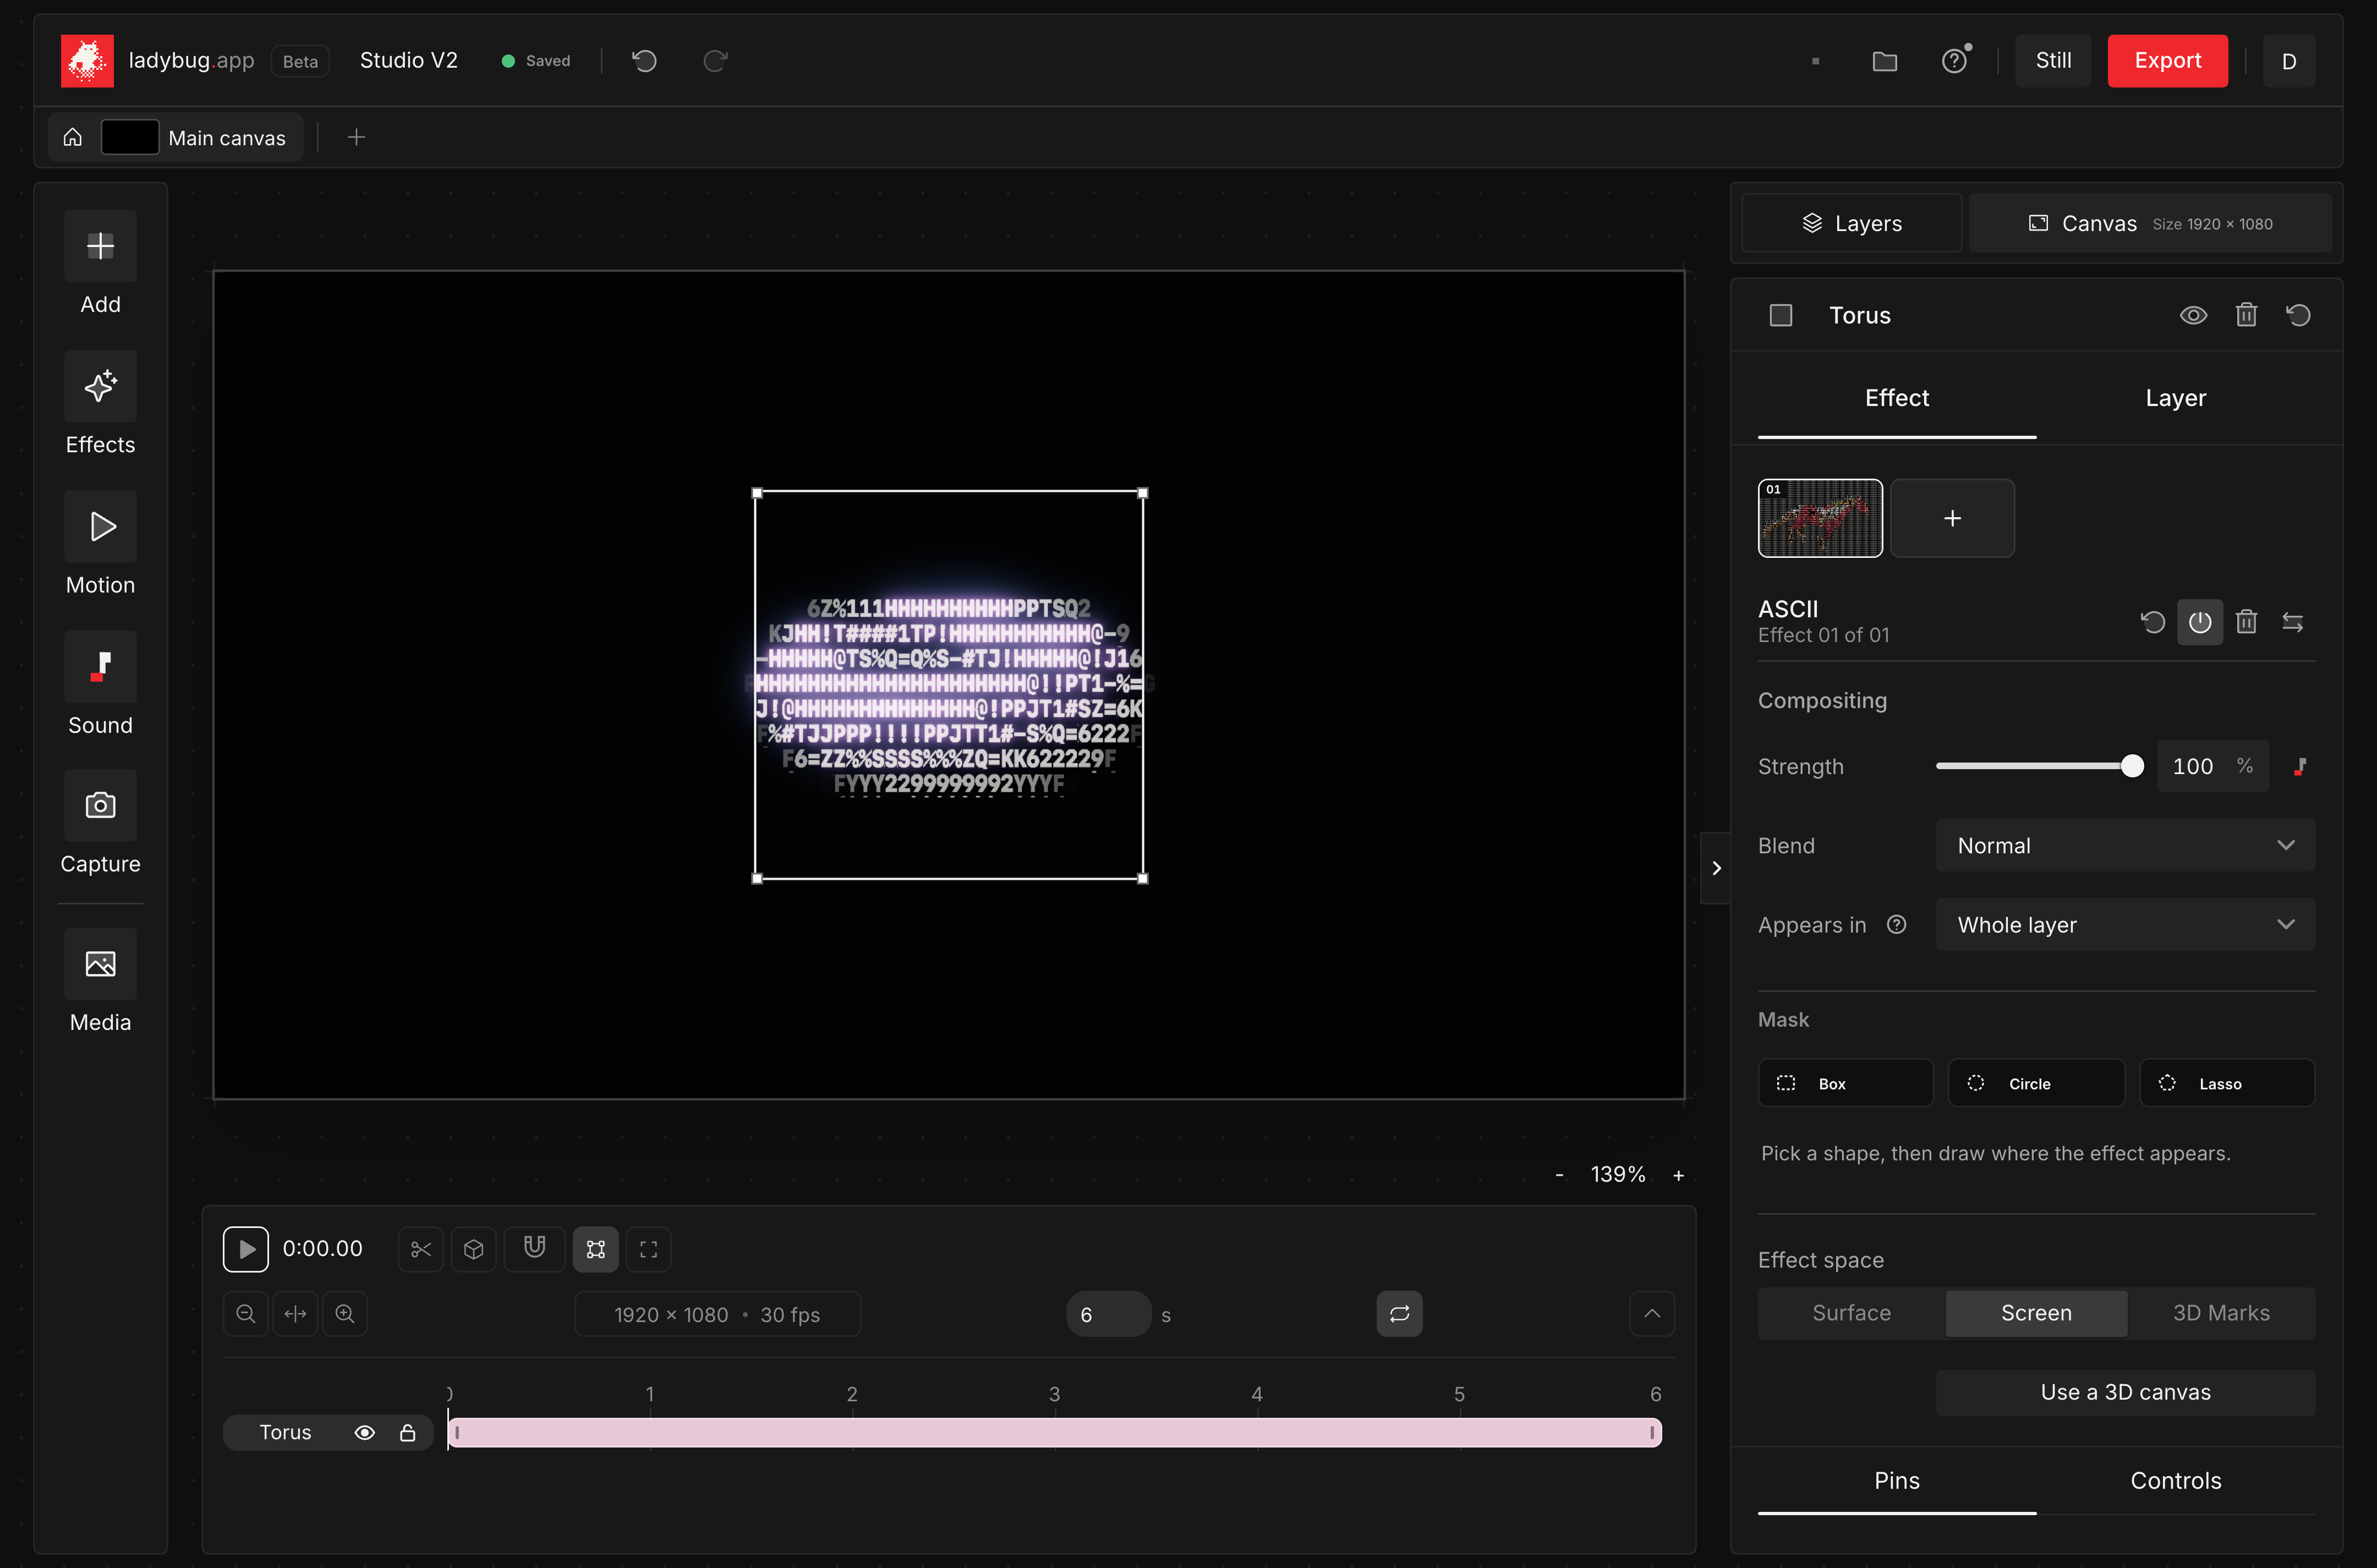Click the Export button
2377x1568 pixels.
tap(2167, 61)
